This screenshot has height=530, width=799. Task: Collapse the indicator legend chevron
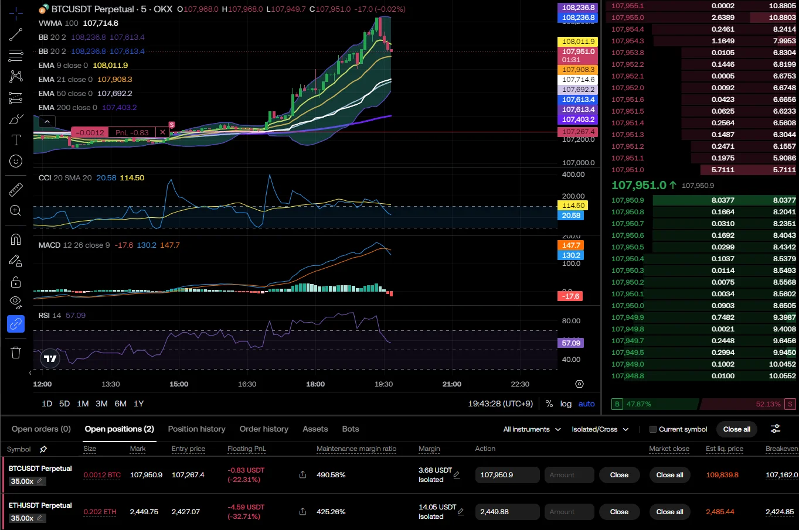pos(47,122)
